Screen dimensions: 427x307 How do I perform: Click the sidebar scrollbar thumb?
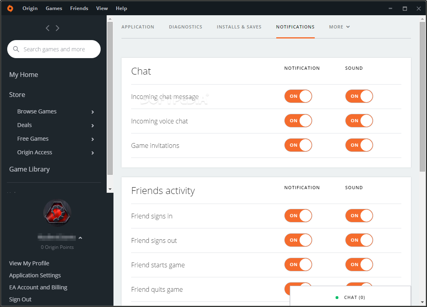(110, 98)
